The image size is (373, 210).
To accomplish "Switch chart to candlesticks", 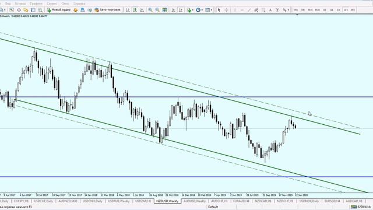I will click(x=135, y=10).
